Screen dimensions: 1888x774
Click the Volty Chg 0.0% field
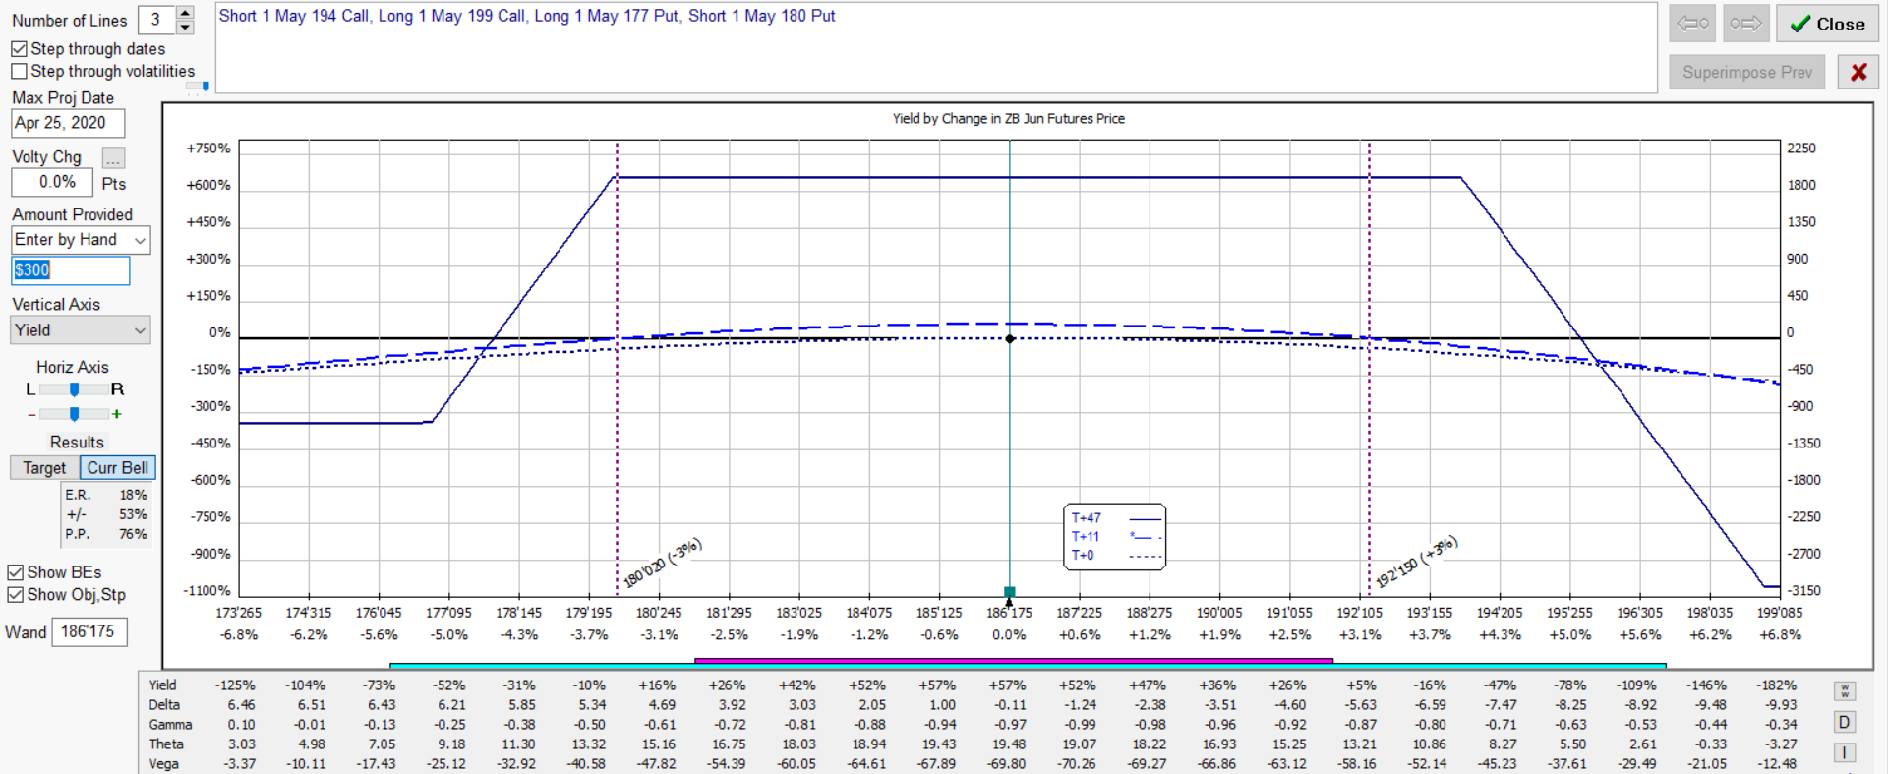point(52,182)
